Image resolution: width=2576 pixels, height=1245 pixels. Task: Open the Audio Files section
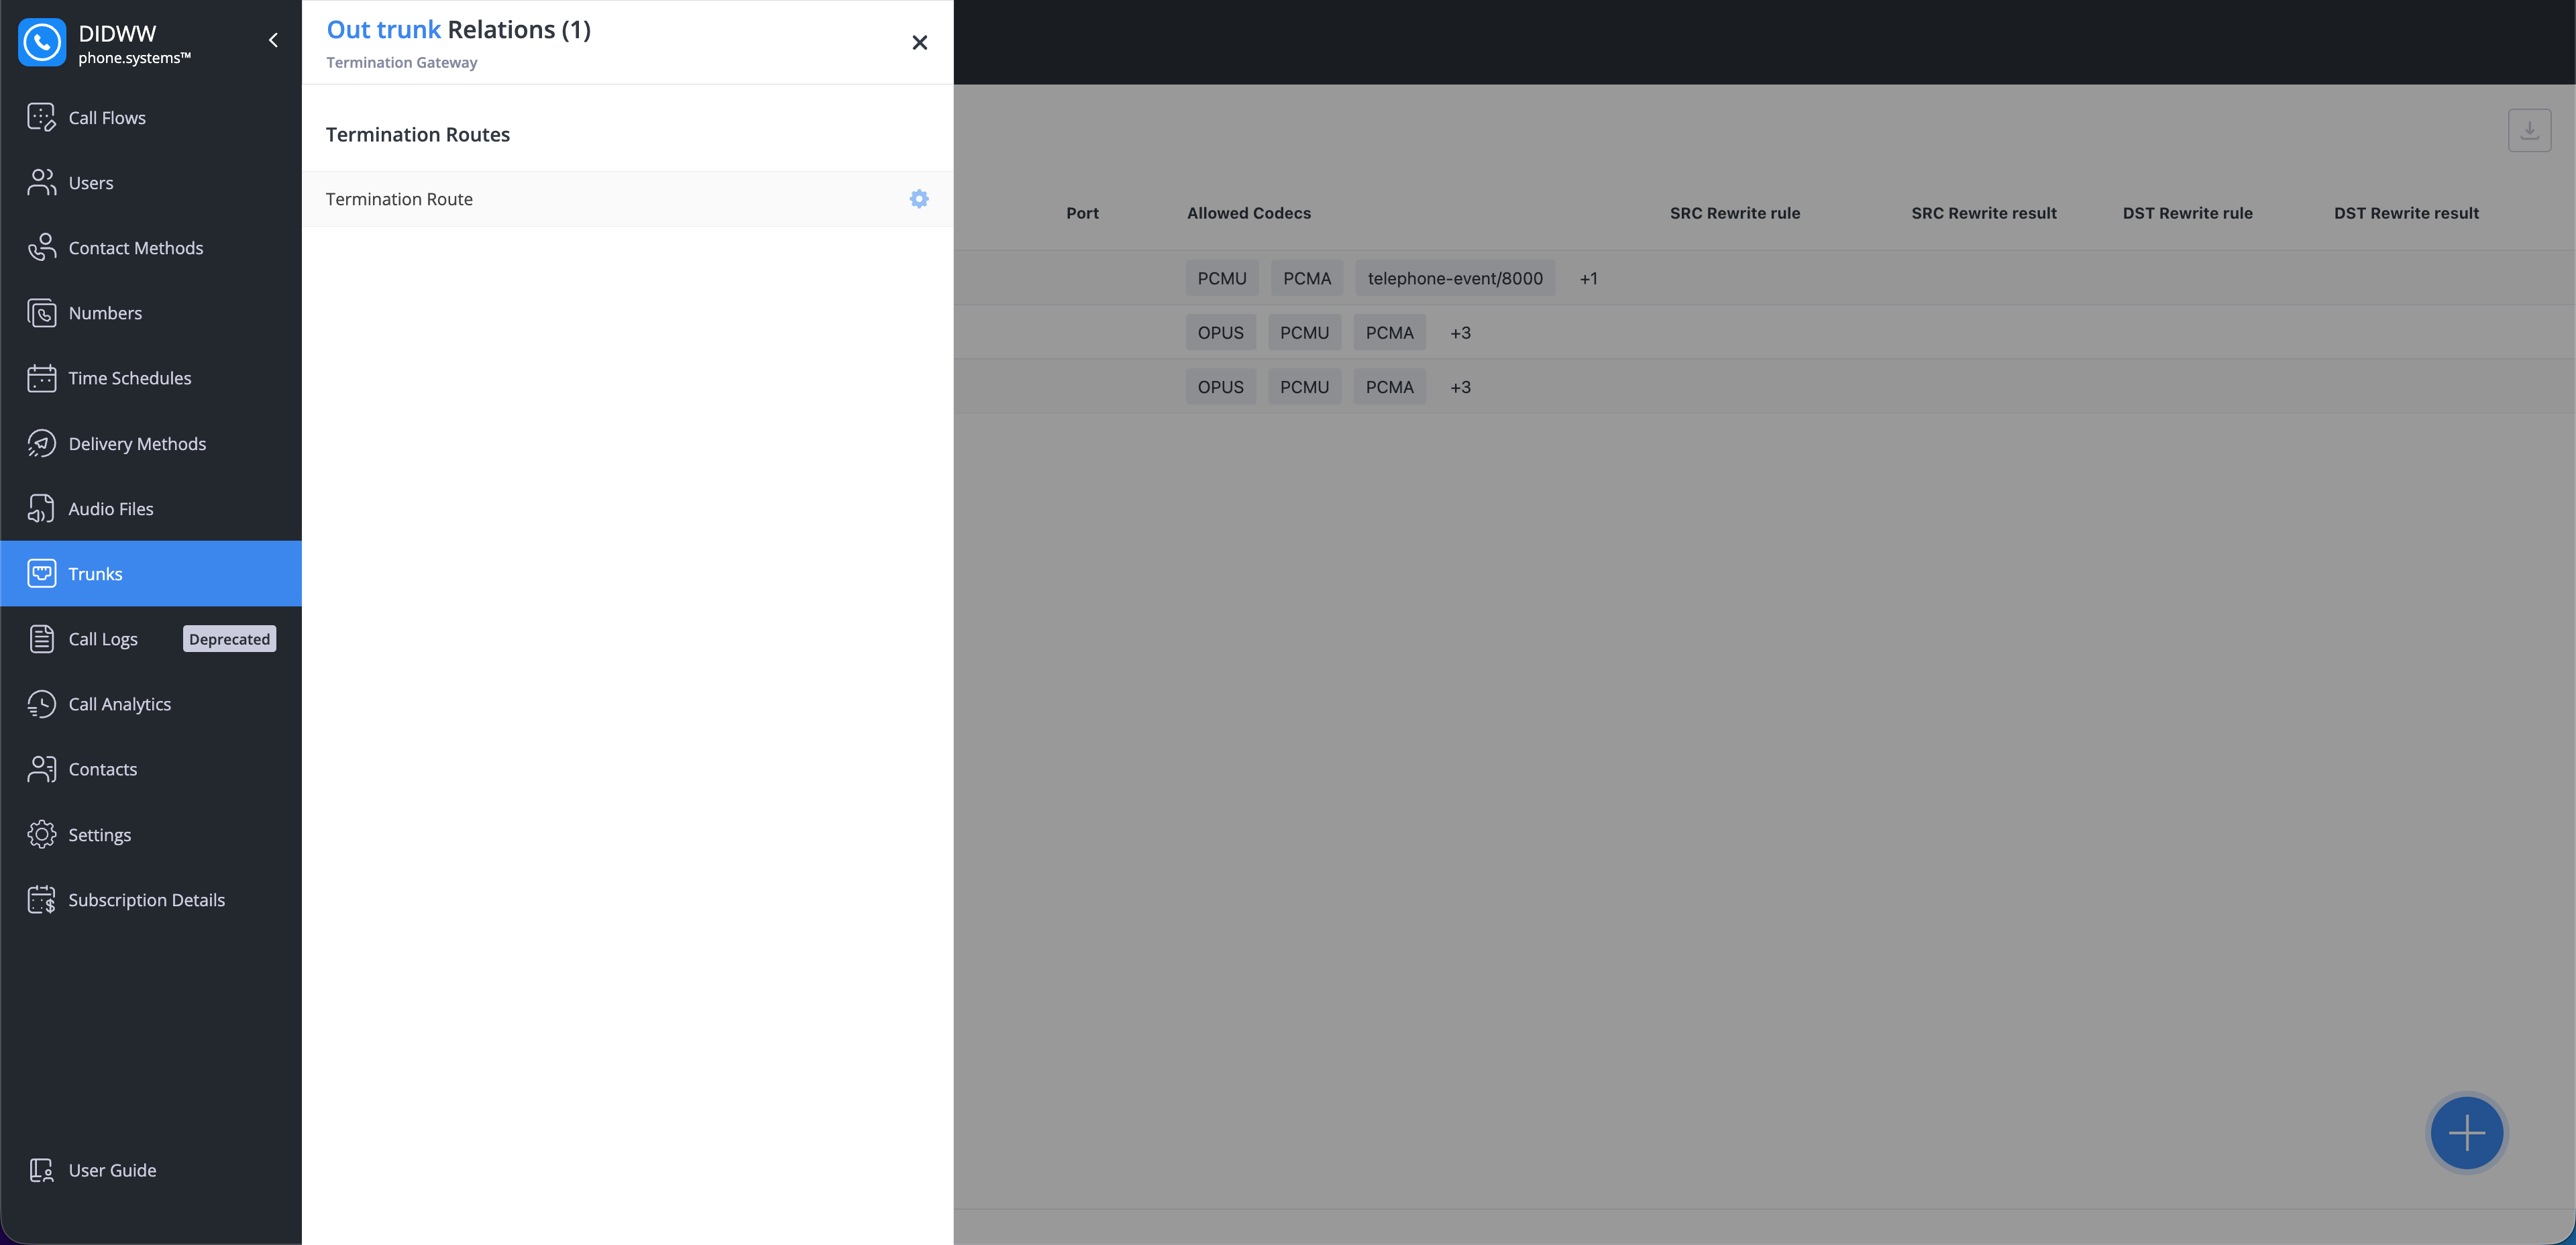coord(111,509)
